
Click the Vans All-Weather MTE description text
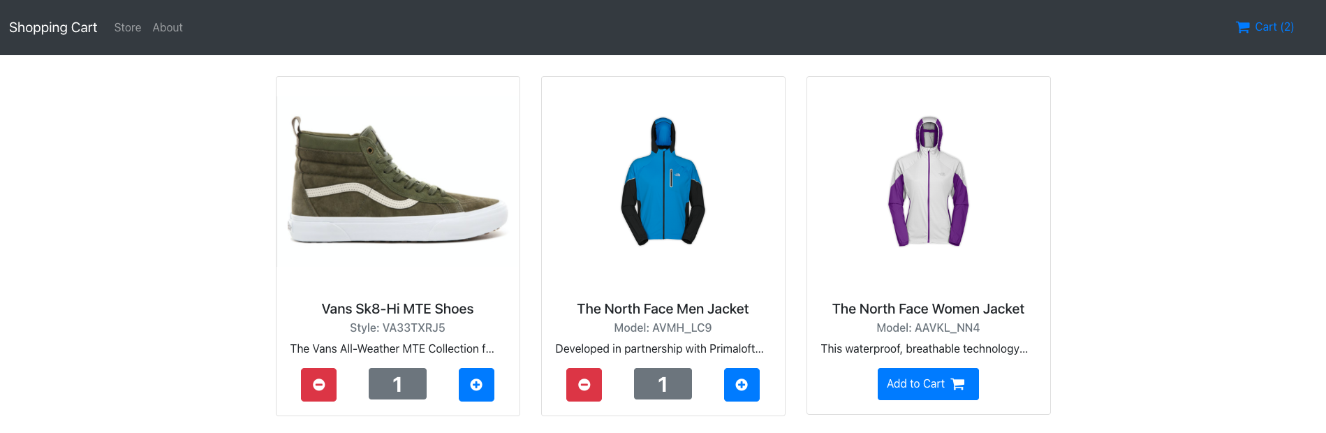click(392, 348)
